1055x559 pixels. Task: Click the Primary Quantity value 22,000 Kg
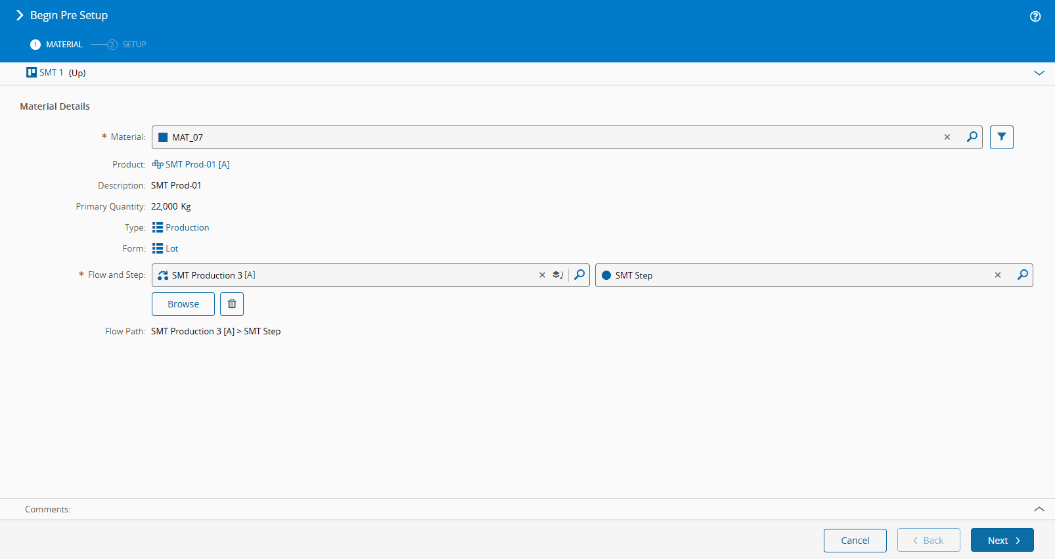(171, 206)
